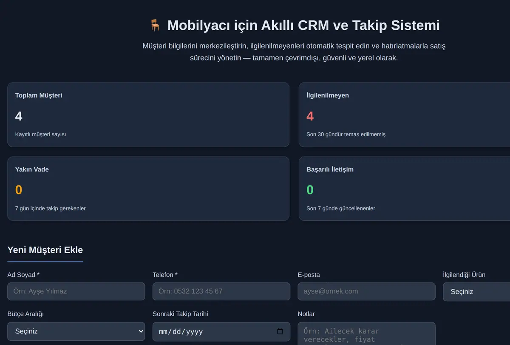This screenshot has height=345, width=510.
Task: Click the 'Bütçe Aralığı' field label
Action: point(25,314)
